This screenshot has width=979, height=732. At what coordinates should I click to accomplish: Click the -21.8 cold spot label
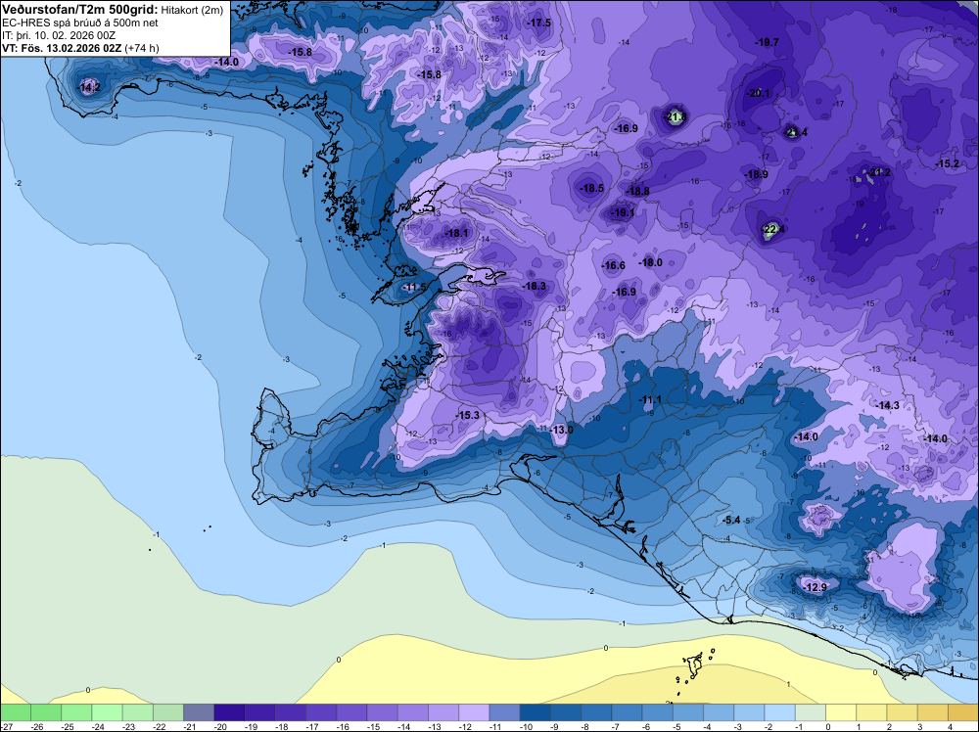tap(675, 116)
